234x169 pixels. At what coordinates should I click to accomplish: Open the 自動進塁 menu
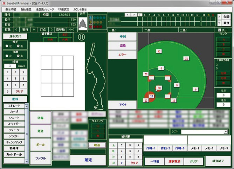(26, 9)
